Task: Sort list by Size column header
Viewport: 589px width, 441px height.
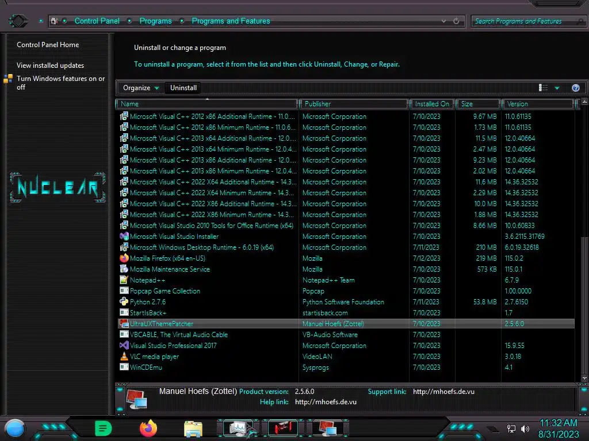Action: tap(478, 104)
